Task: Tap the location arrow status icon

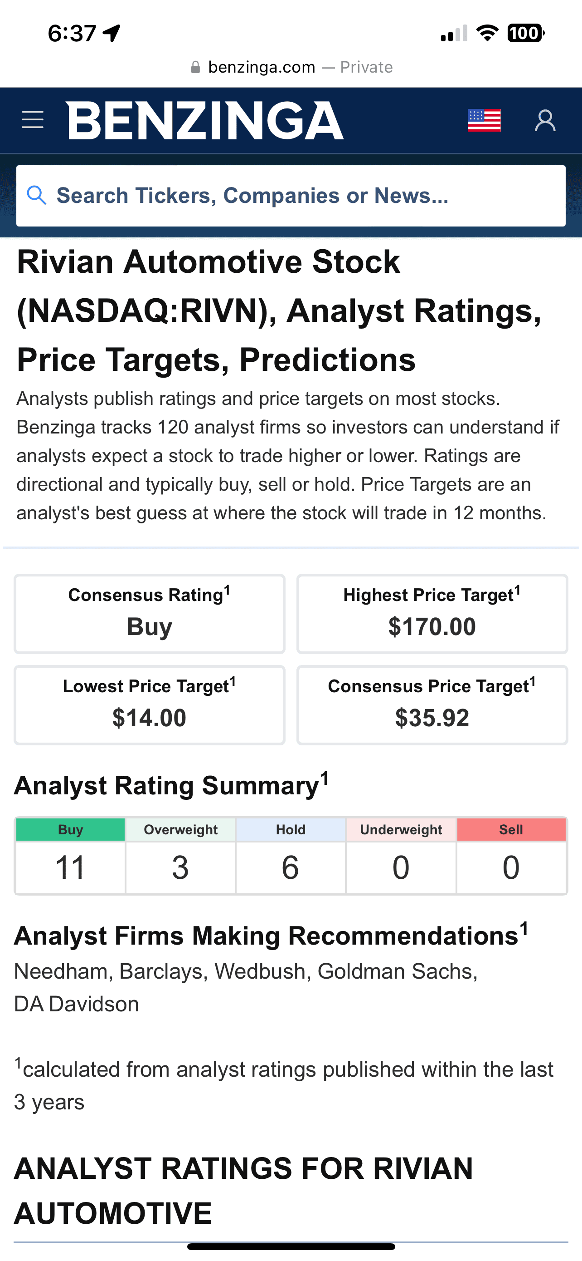Action: [x=112, y=33]
